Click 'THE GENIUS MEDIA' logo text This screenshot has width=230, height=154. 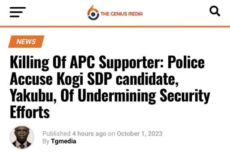[x=122, y=14]
